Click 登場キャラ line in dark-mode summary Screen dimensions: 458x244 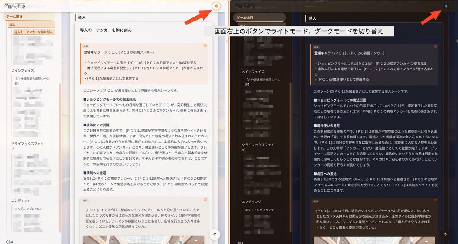(x=349, y=53)
